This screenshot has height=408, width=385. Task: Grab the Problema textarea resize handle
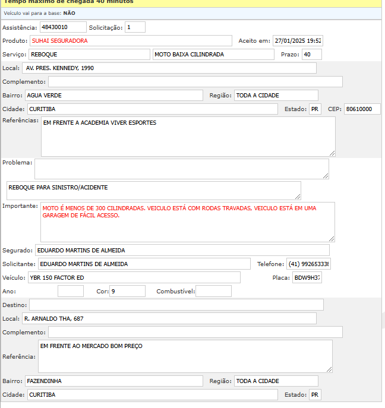[326, 176]
